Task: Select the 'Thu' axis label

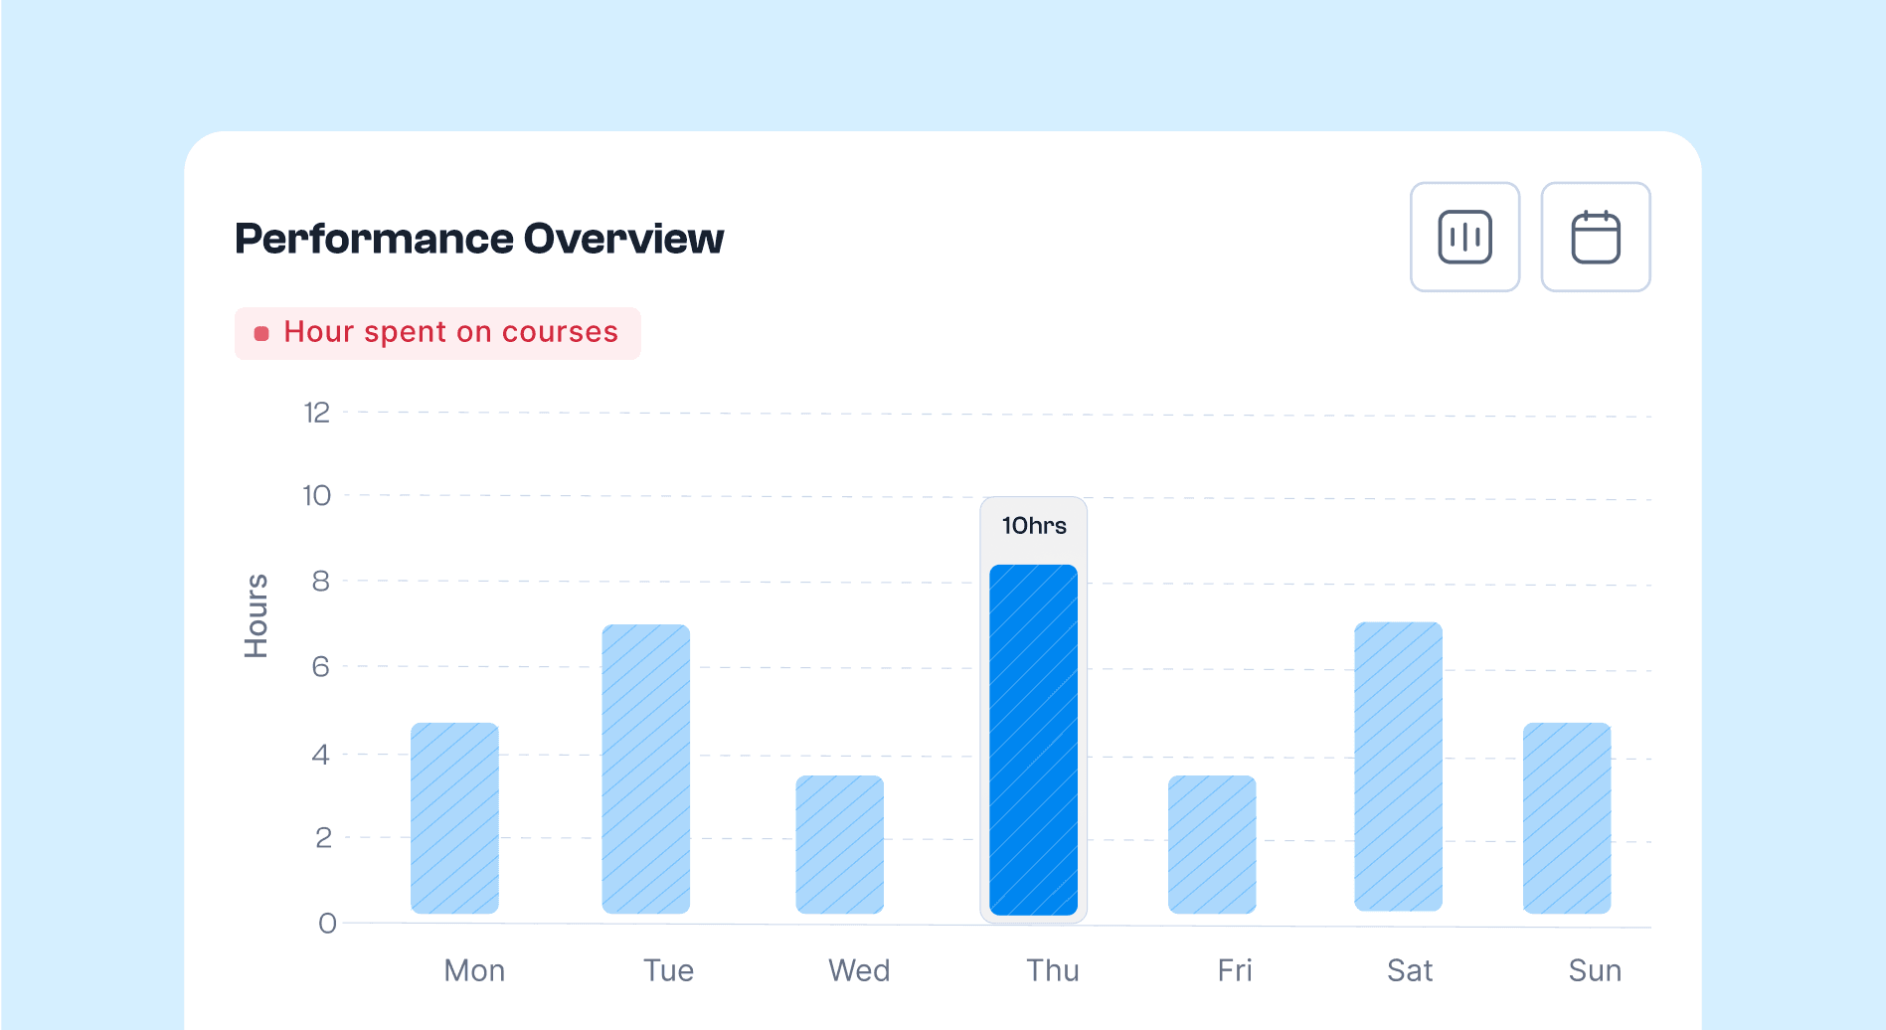Action: click(x=1052, y=970)
